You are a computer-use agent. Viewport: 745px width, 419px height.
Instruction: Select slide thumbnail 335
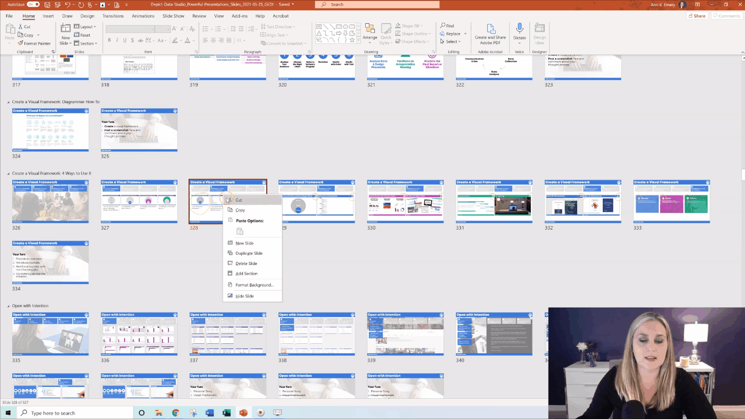click(50, 334)
